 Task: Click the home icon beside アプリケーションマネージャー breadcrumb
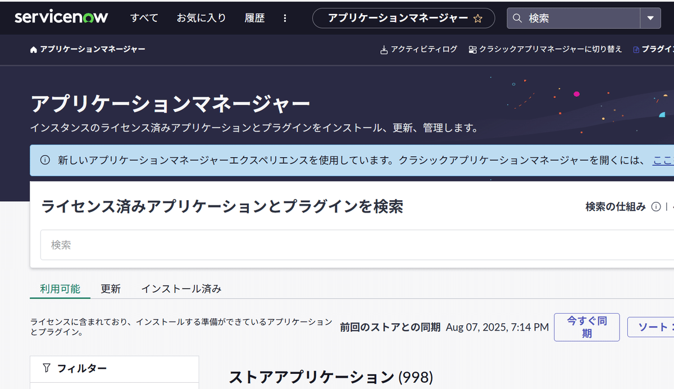tap(32, 49)
